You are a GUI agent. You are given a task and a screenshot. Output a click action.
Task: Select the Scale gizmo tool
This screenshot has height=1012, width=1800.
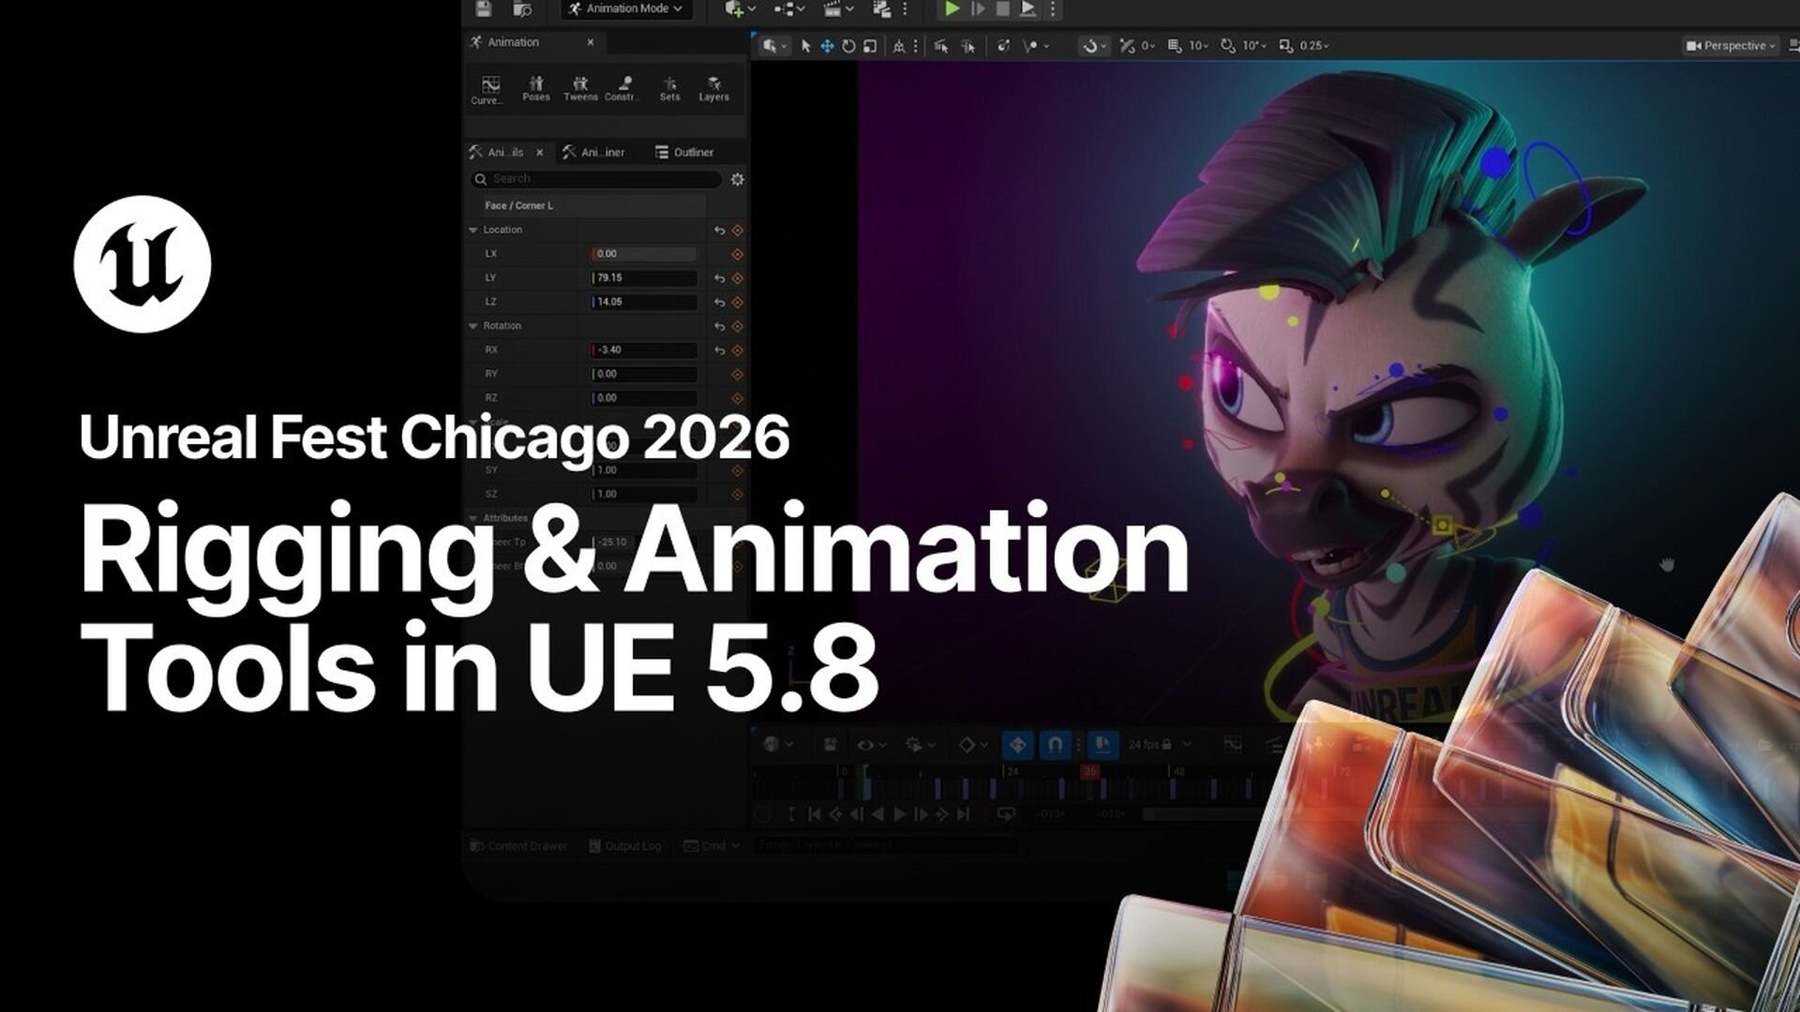tap(870, 46)
